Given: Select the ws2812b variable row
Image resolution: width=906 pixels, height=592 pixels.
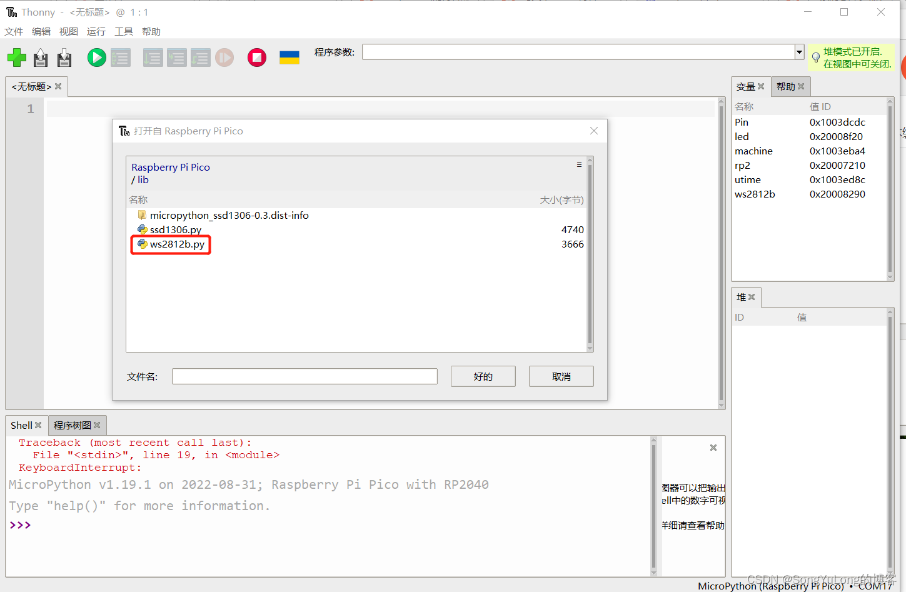Looking at the screenshot, I should (809, 194).
